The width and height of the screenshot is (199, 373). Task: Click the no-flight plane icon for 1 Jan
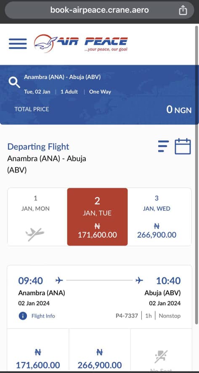35,234
